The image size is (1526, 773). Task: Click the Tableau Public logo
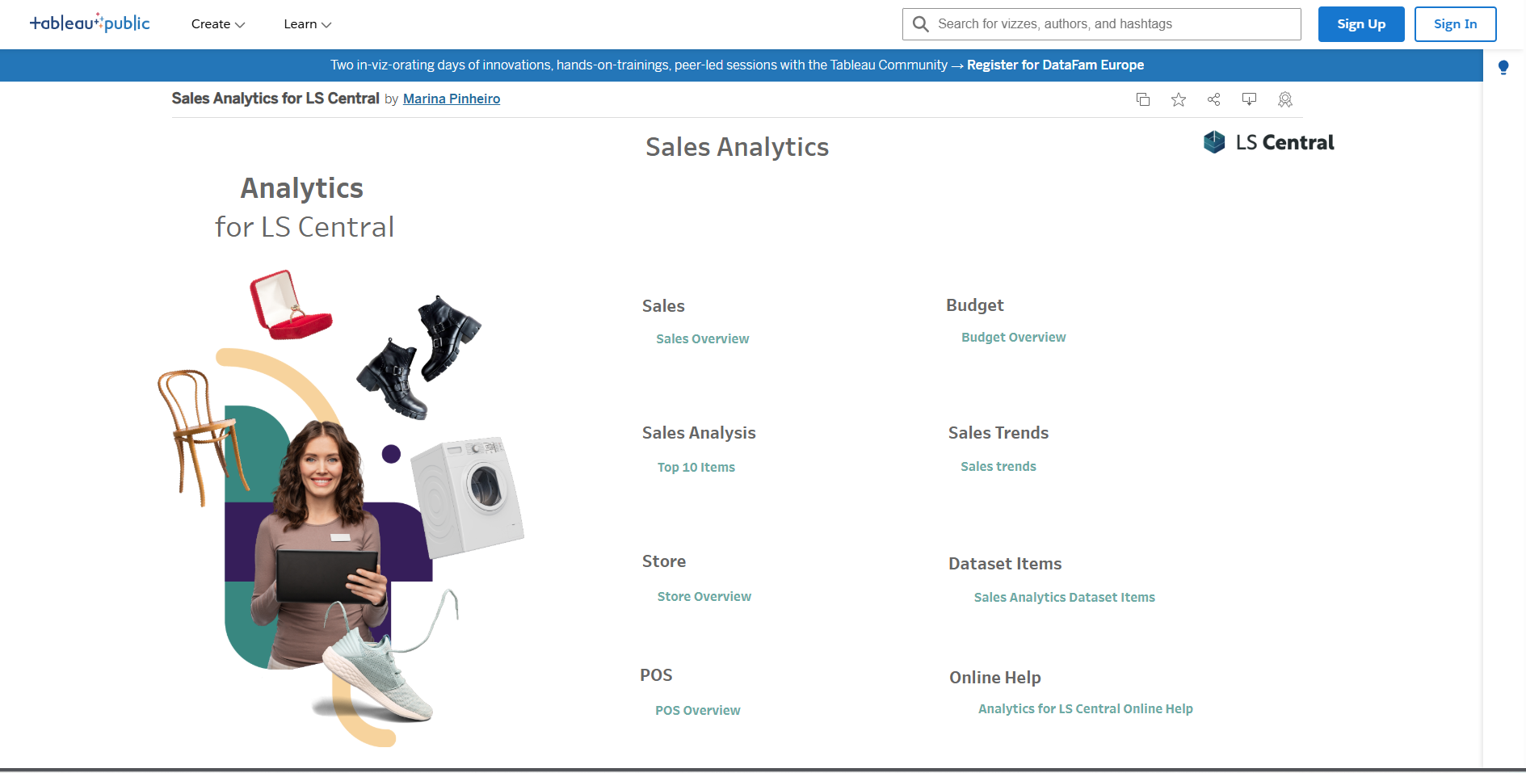90,23
